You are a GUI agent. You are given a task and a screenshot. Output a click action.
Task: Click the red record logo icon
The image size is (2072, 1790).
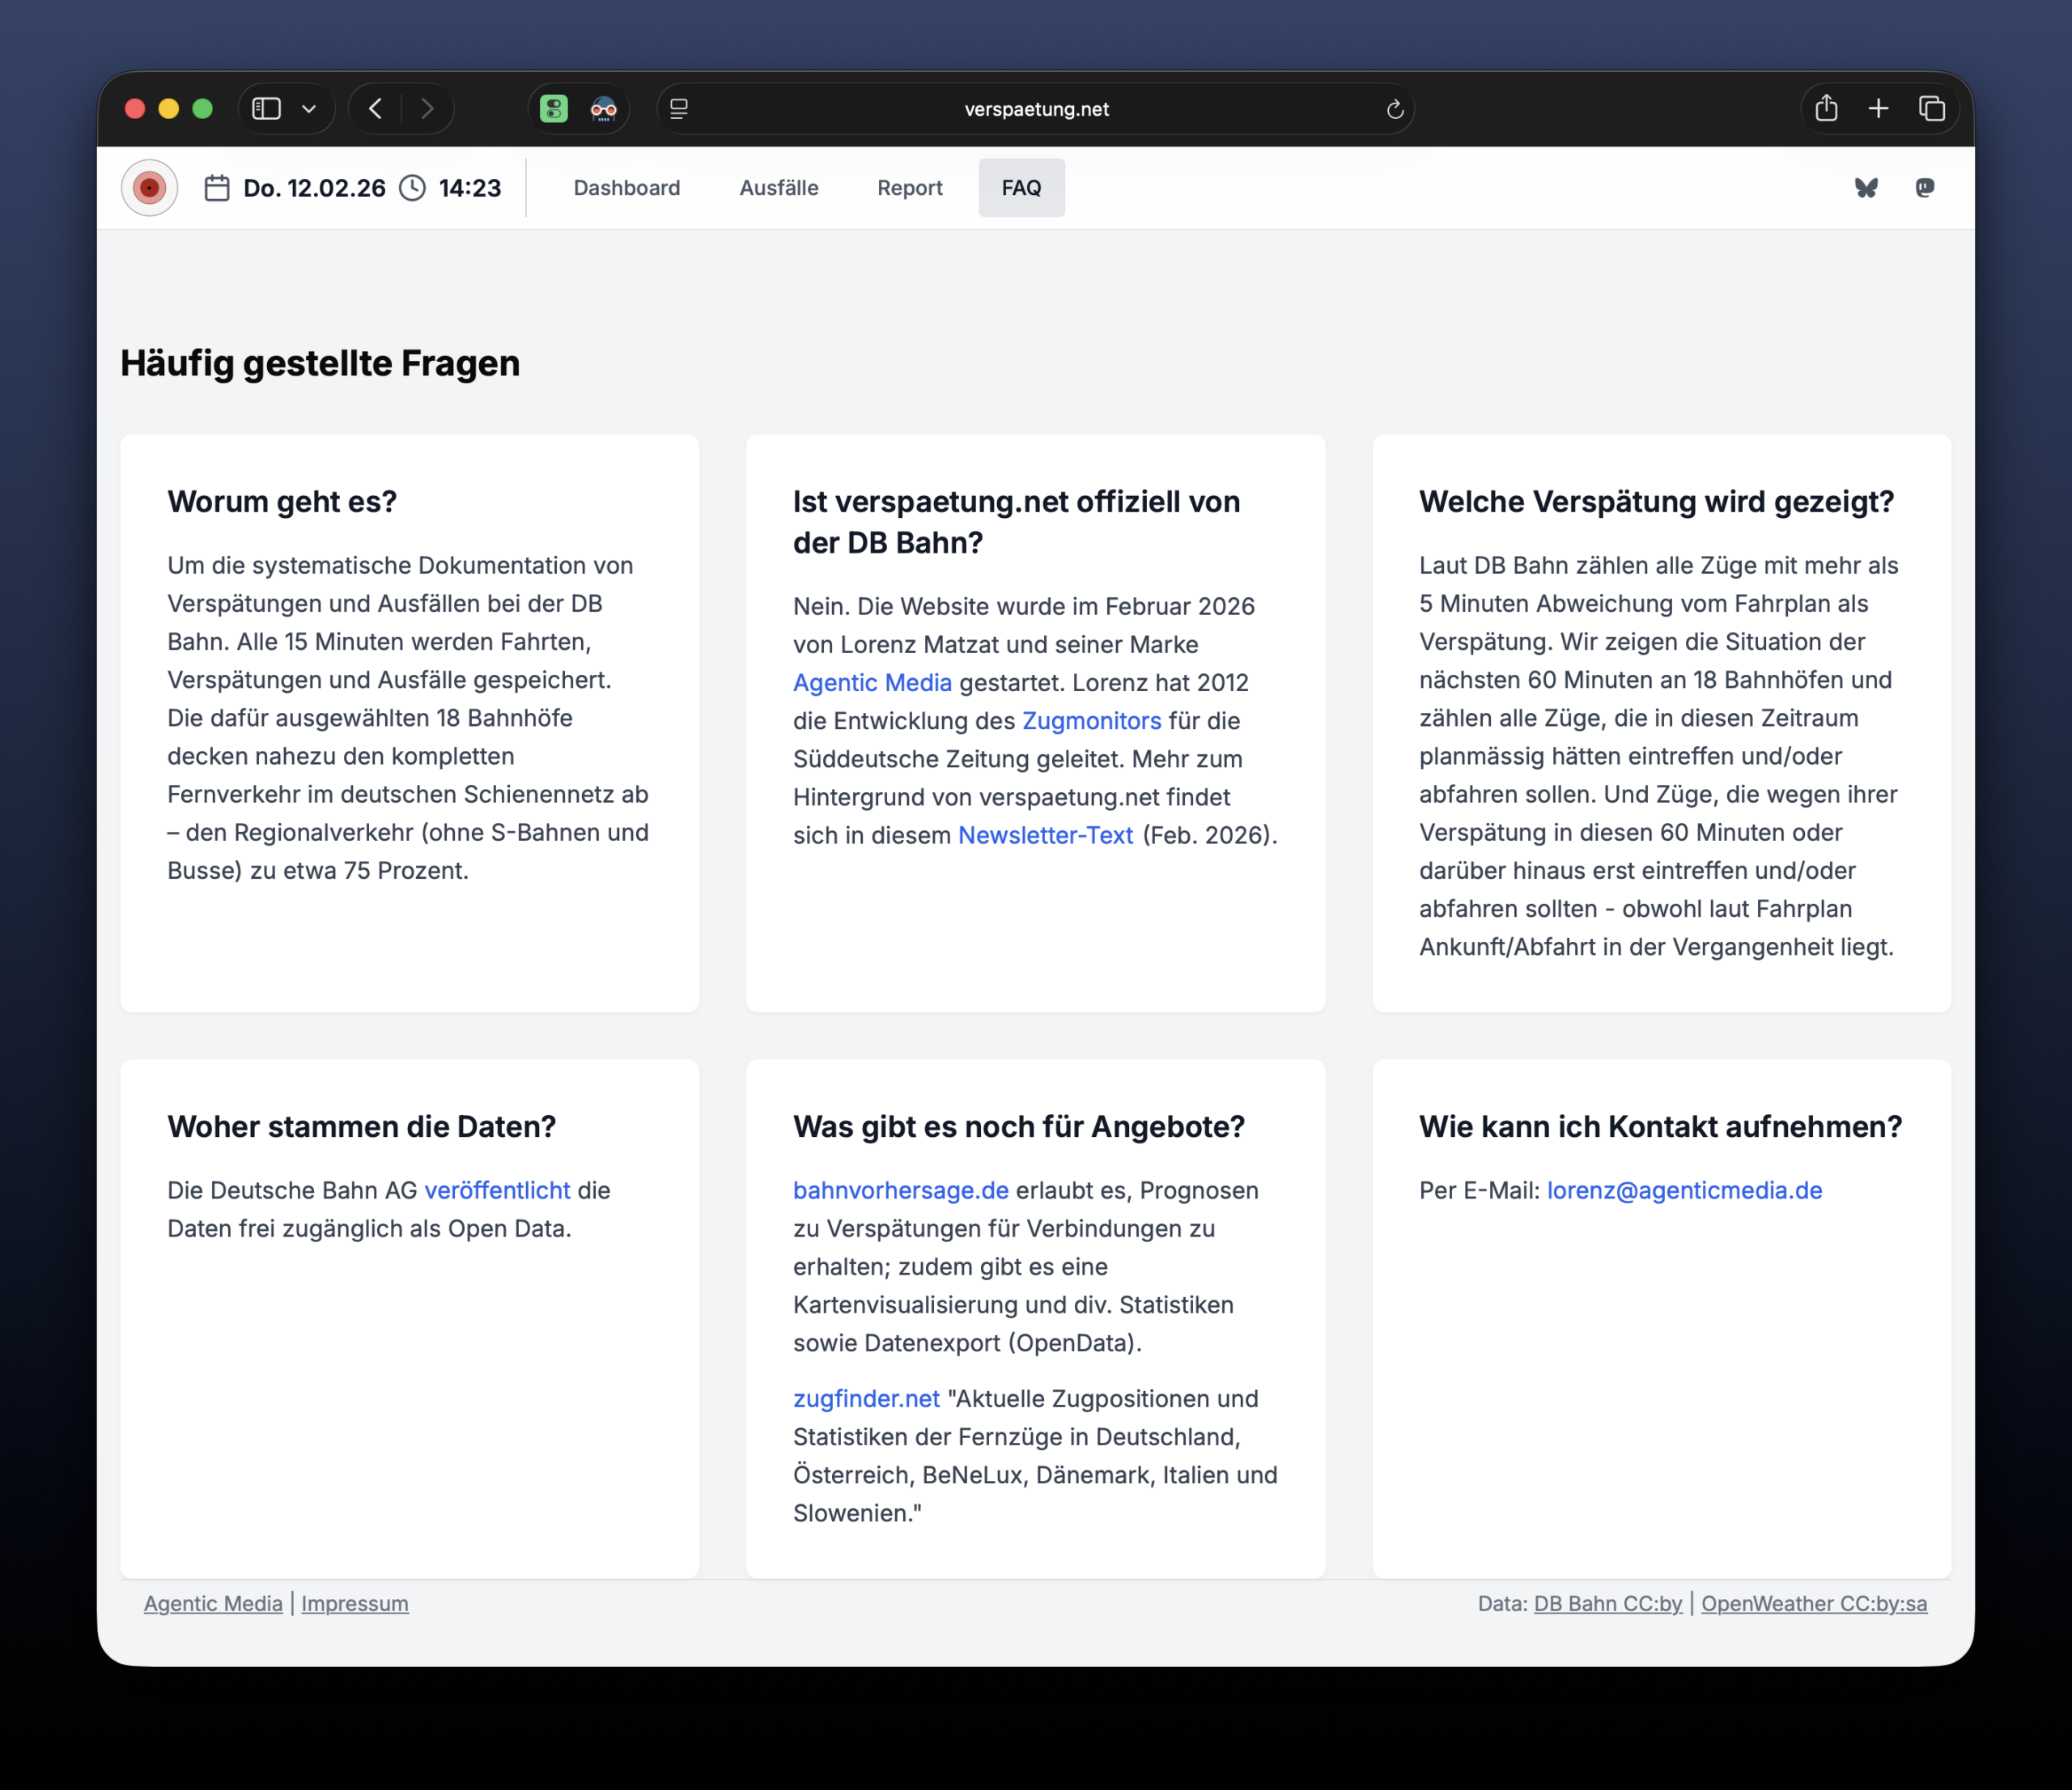point(149,188)
